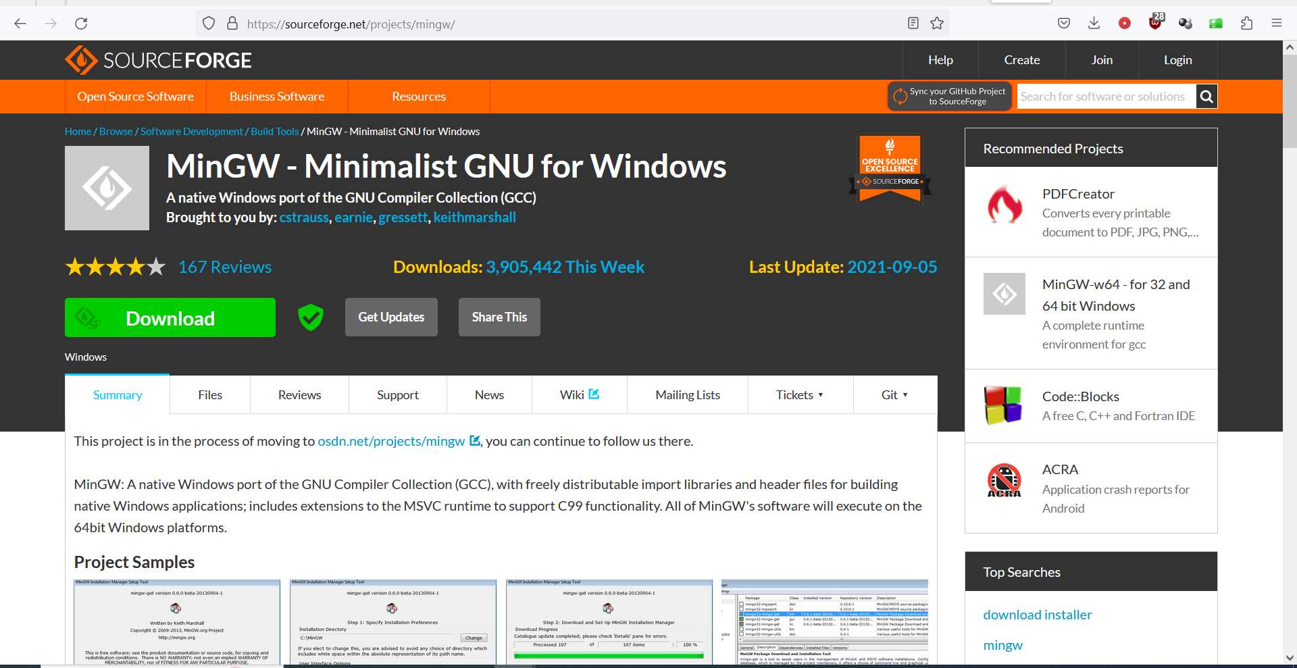Open the Git dropdown
Image resolution: width=1297 pixels, height=668 pixels.
tap(894, 394)
